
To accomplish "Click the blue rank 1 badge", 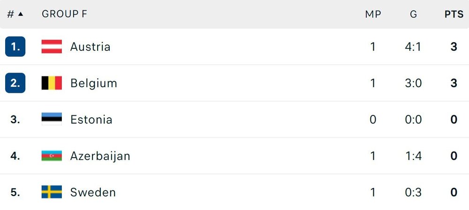I will [15, 46].
